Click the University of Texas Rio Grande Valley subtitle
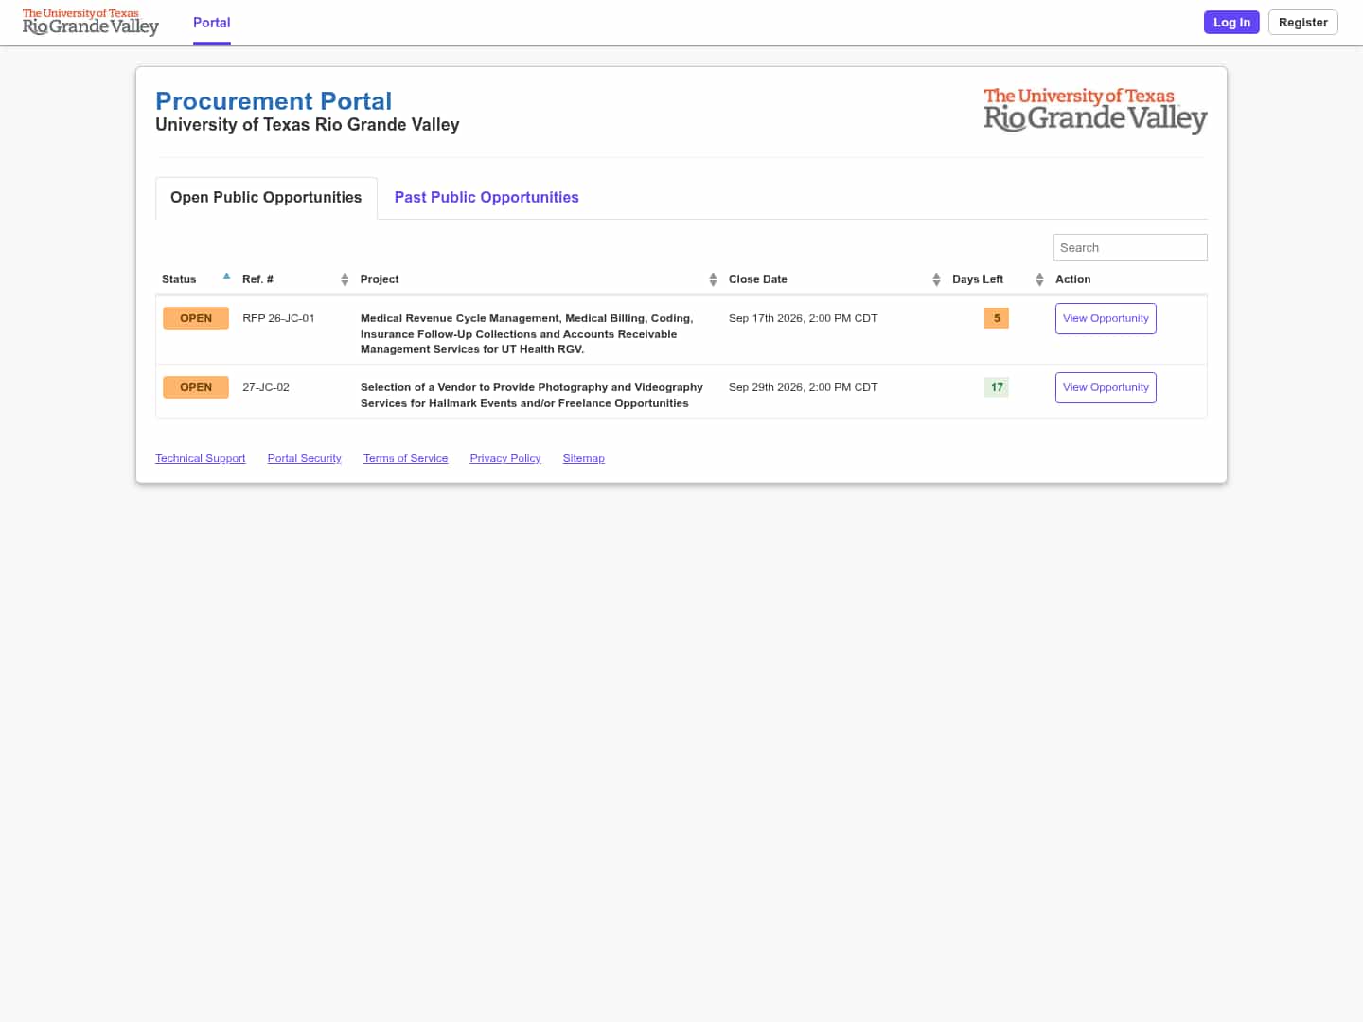This screenshot has width=1363, height=1022. pos(308,125)
